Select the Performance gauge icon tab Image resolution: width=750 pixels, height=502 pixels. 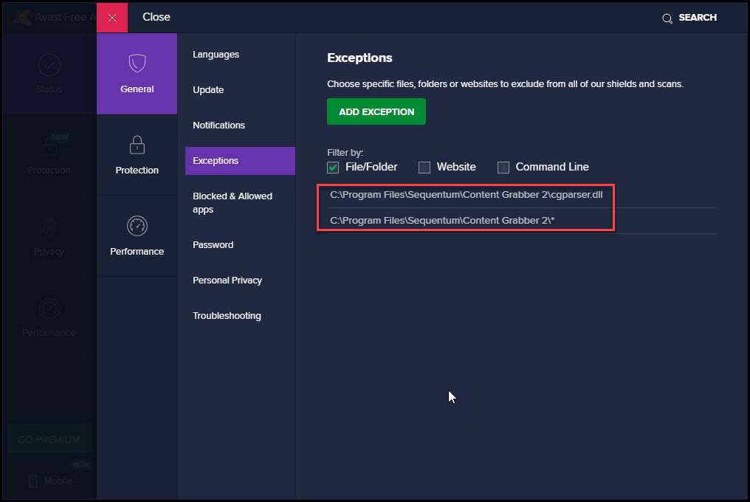(x=137, y=227)
